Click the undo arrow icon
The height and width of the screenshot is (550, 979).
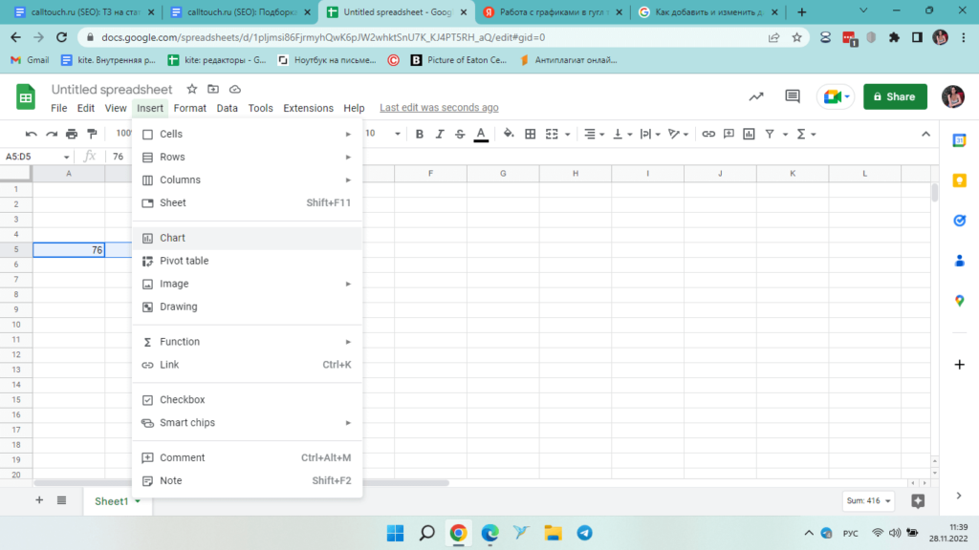point(31,134)
